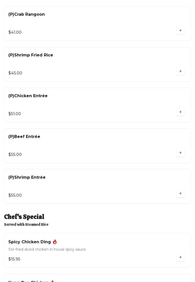Viewport: 195px width, 282px height.
Task: Click the $45.00 Shrimp Fried Rice price
Action: [x=15, y=73]
